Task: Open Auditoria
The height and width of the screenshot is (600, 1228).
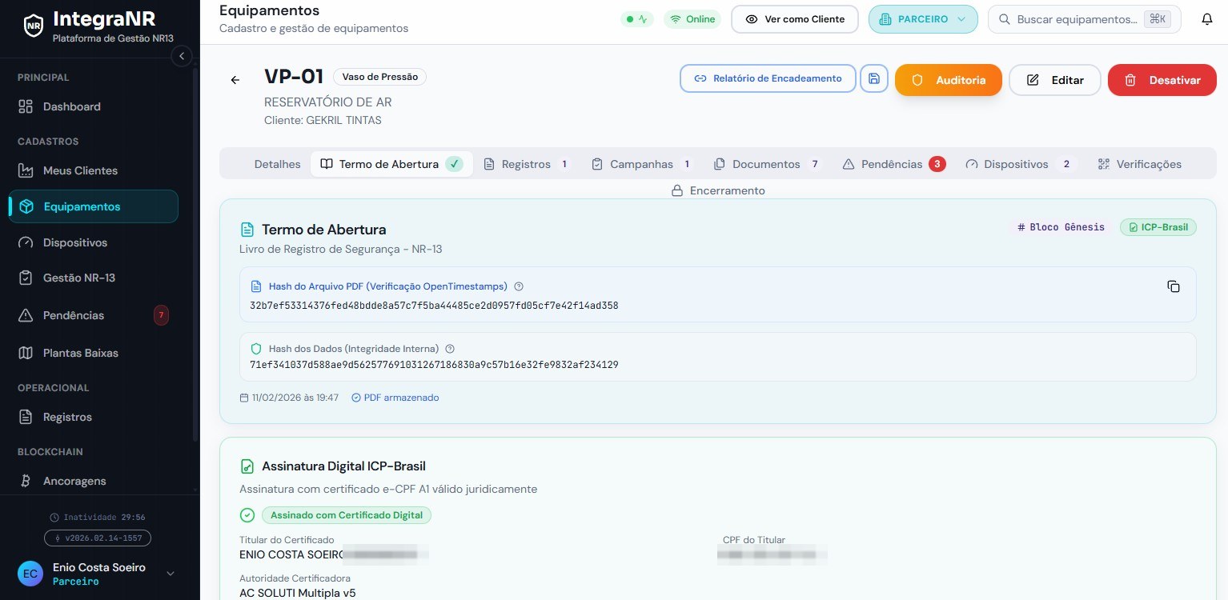Action: pyautogui.click(x=949, y=80)
